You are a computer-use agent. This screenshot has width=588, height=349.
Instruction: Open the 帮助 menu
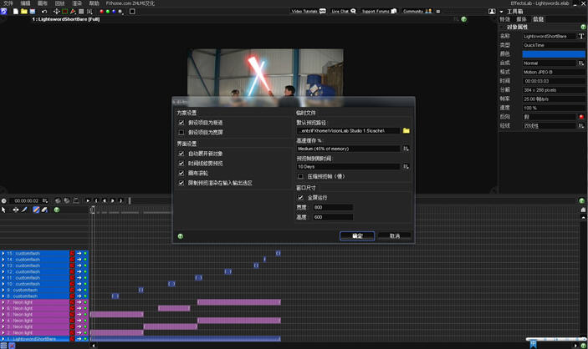[x=95, y=3]
